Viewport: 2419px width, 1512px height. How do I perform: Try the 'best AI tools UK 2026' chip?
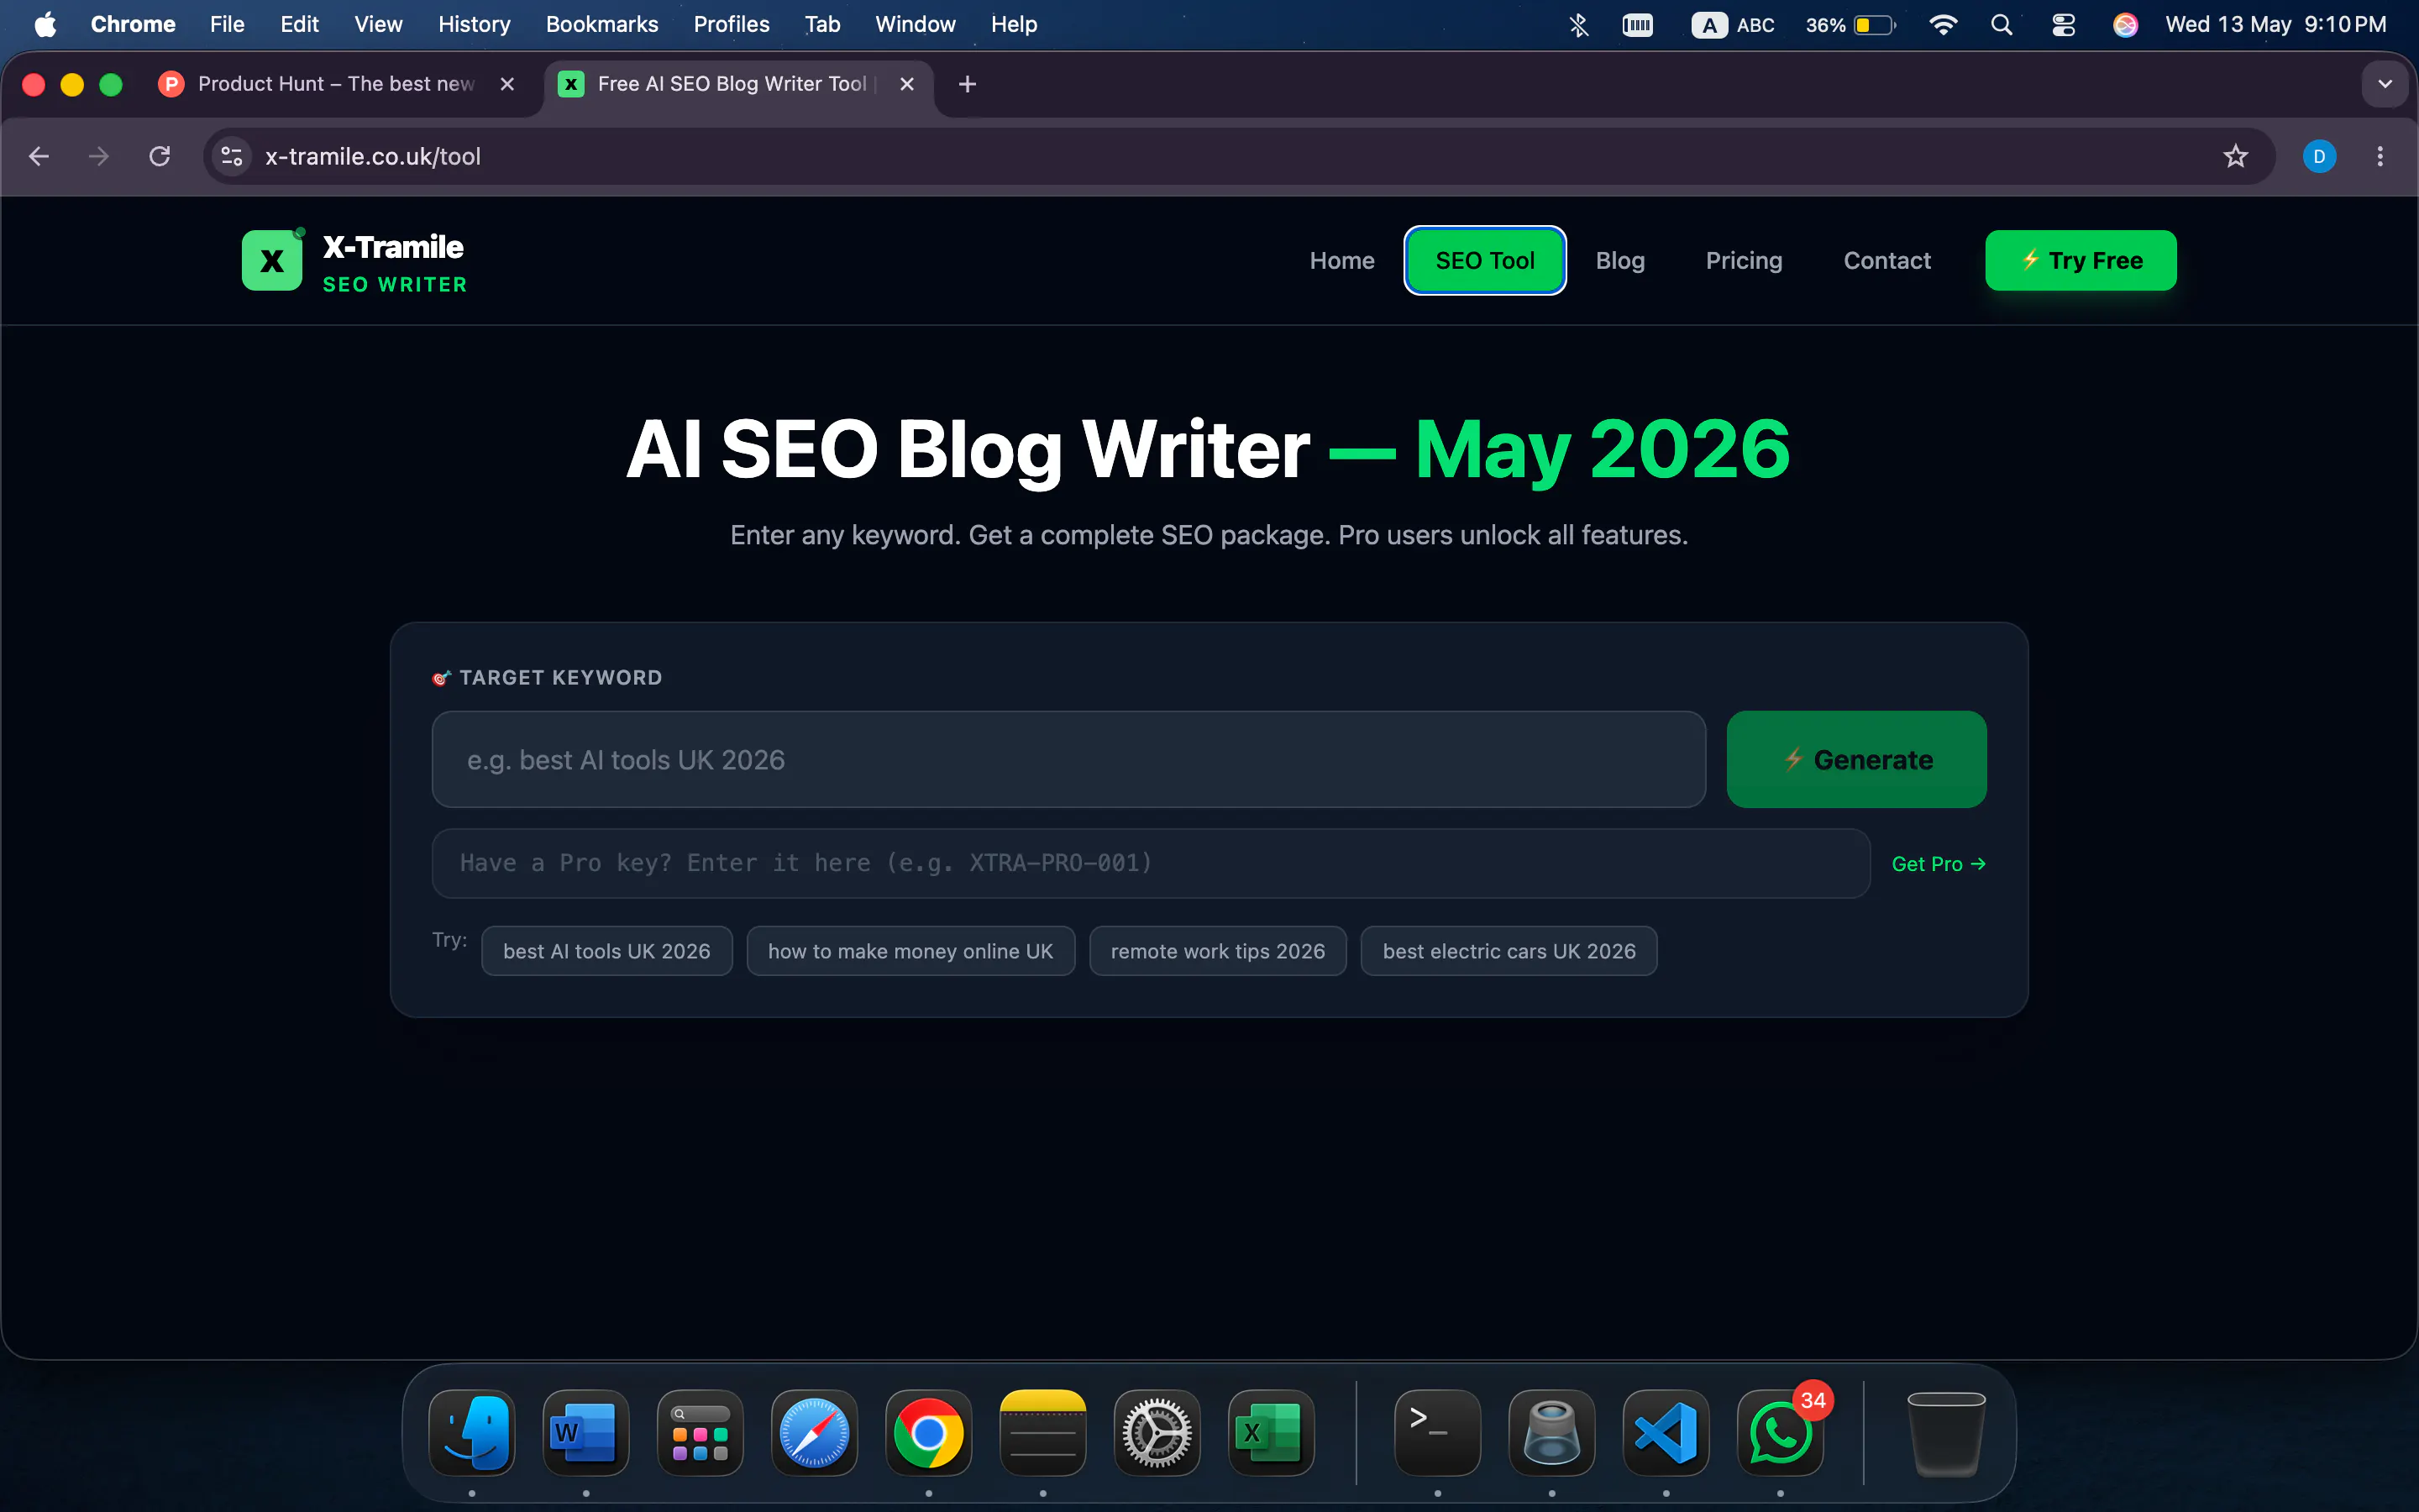pos(606,951)
